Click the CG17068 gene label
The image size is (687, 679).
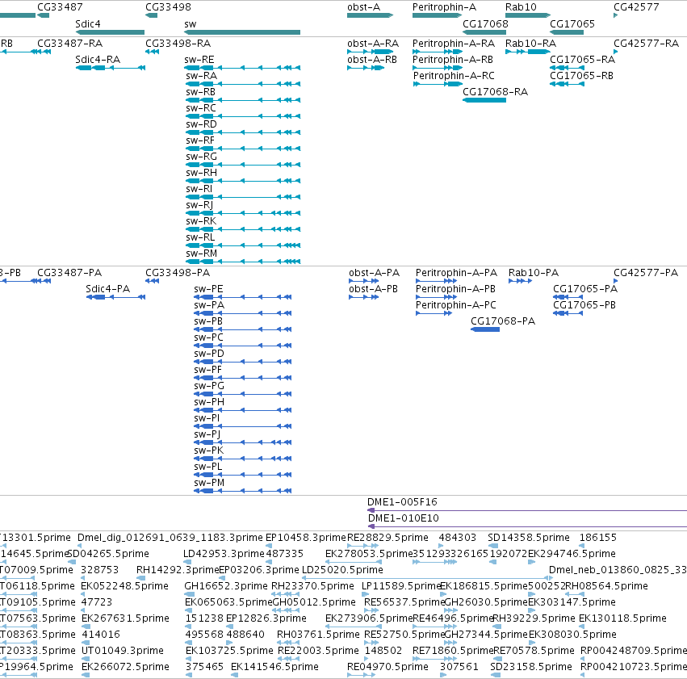[x=485, y=23]
